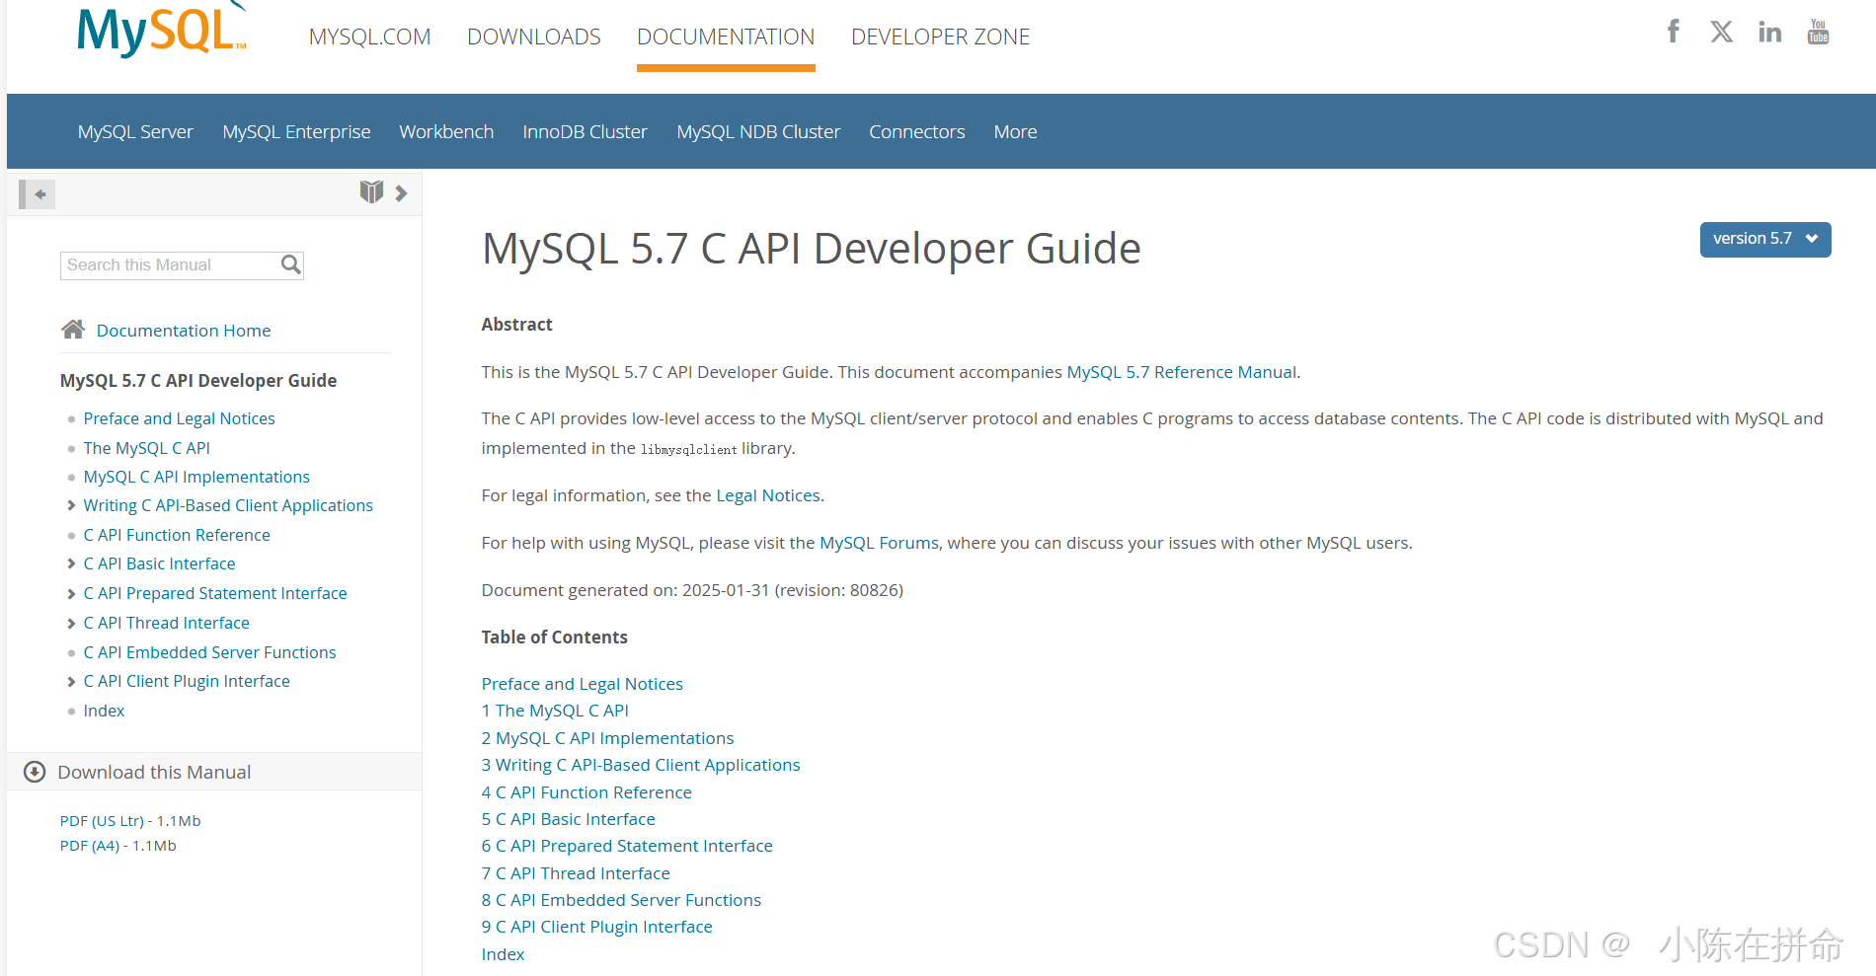Open MySQL YouTube icon
This screenshot has width=1876, height=976.
click(x=1818, y=32)
